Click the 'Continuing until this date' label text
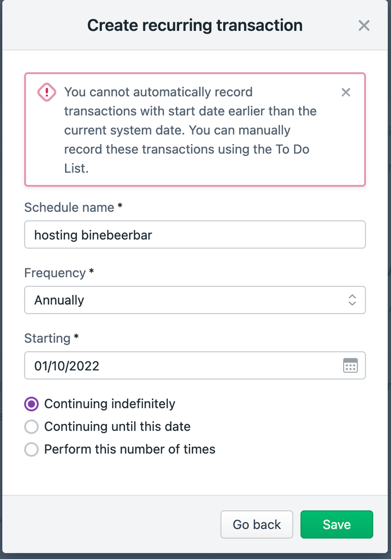This screenshot has width=391, height=559. (x=118, y=427)
